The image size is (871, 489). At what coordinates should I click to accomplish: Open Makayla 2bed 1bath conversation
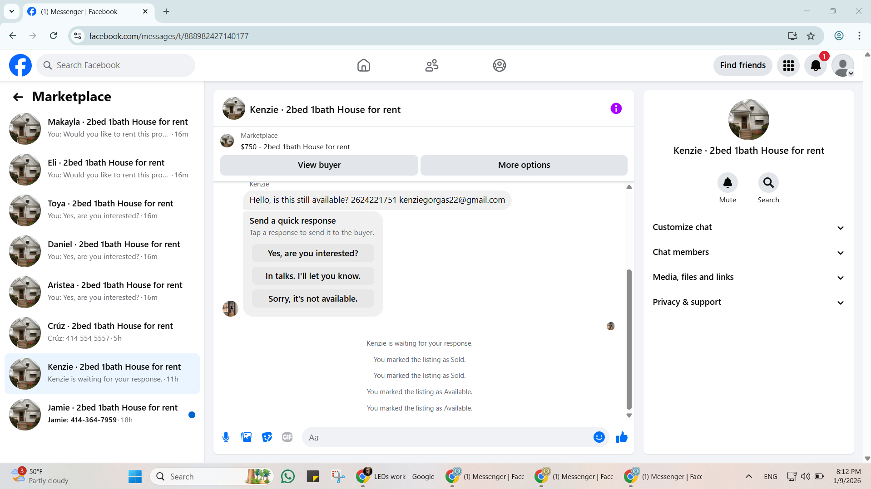click(102, 128)
